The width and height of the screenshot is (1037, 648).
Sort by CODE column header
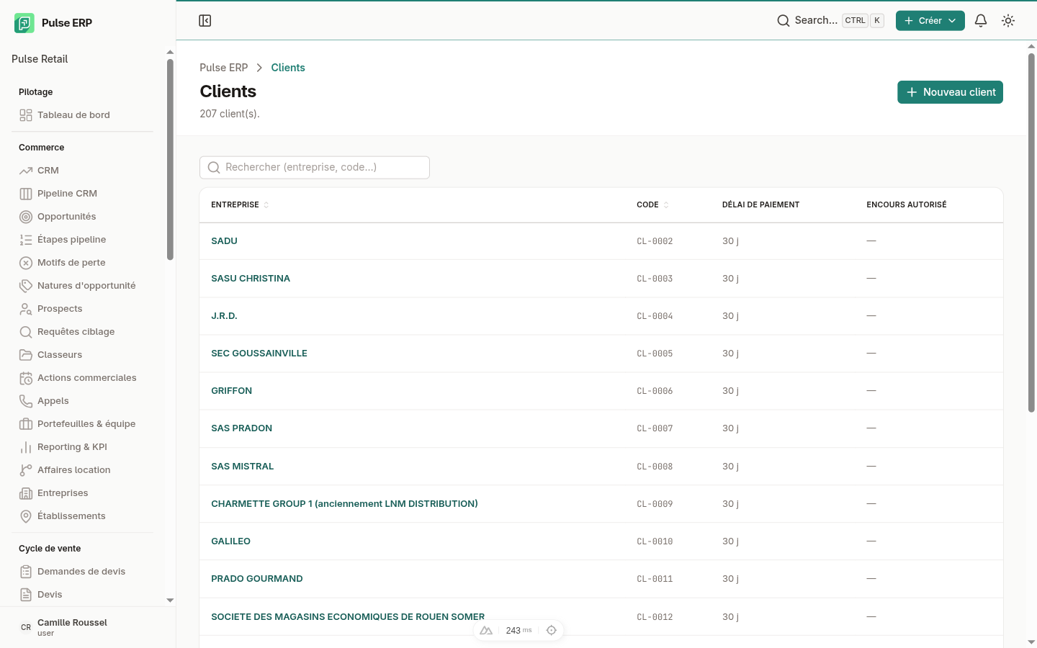tap(652, 205)
